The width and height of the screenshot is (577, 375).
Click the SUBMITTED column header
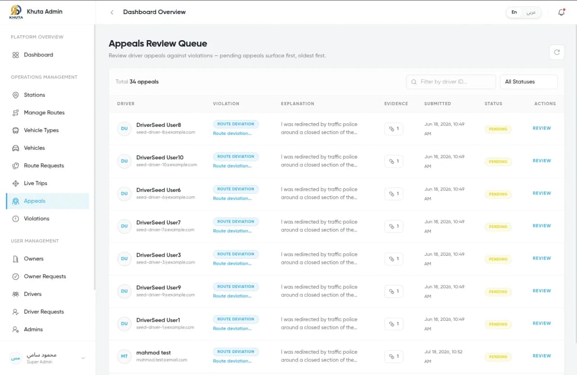pos(438,104)
